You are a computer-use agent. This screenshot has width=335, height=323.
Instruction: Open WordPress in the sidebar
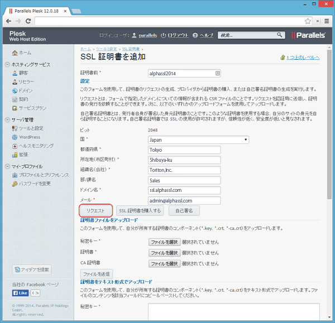coord(30,137)
